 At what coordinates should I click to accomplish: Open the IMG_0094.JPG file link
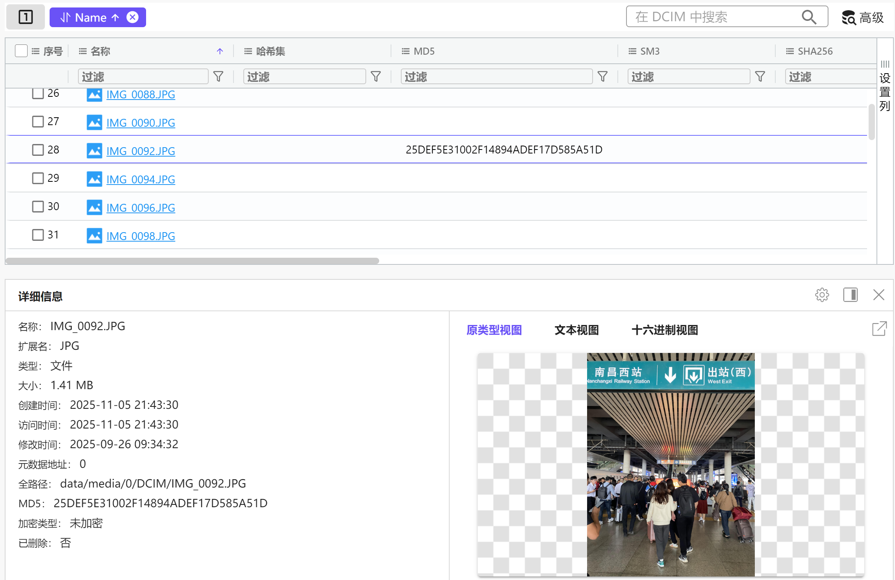(x=141, y=179)
